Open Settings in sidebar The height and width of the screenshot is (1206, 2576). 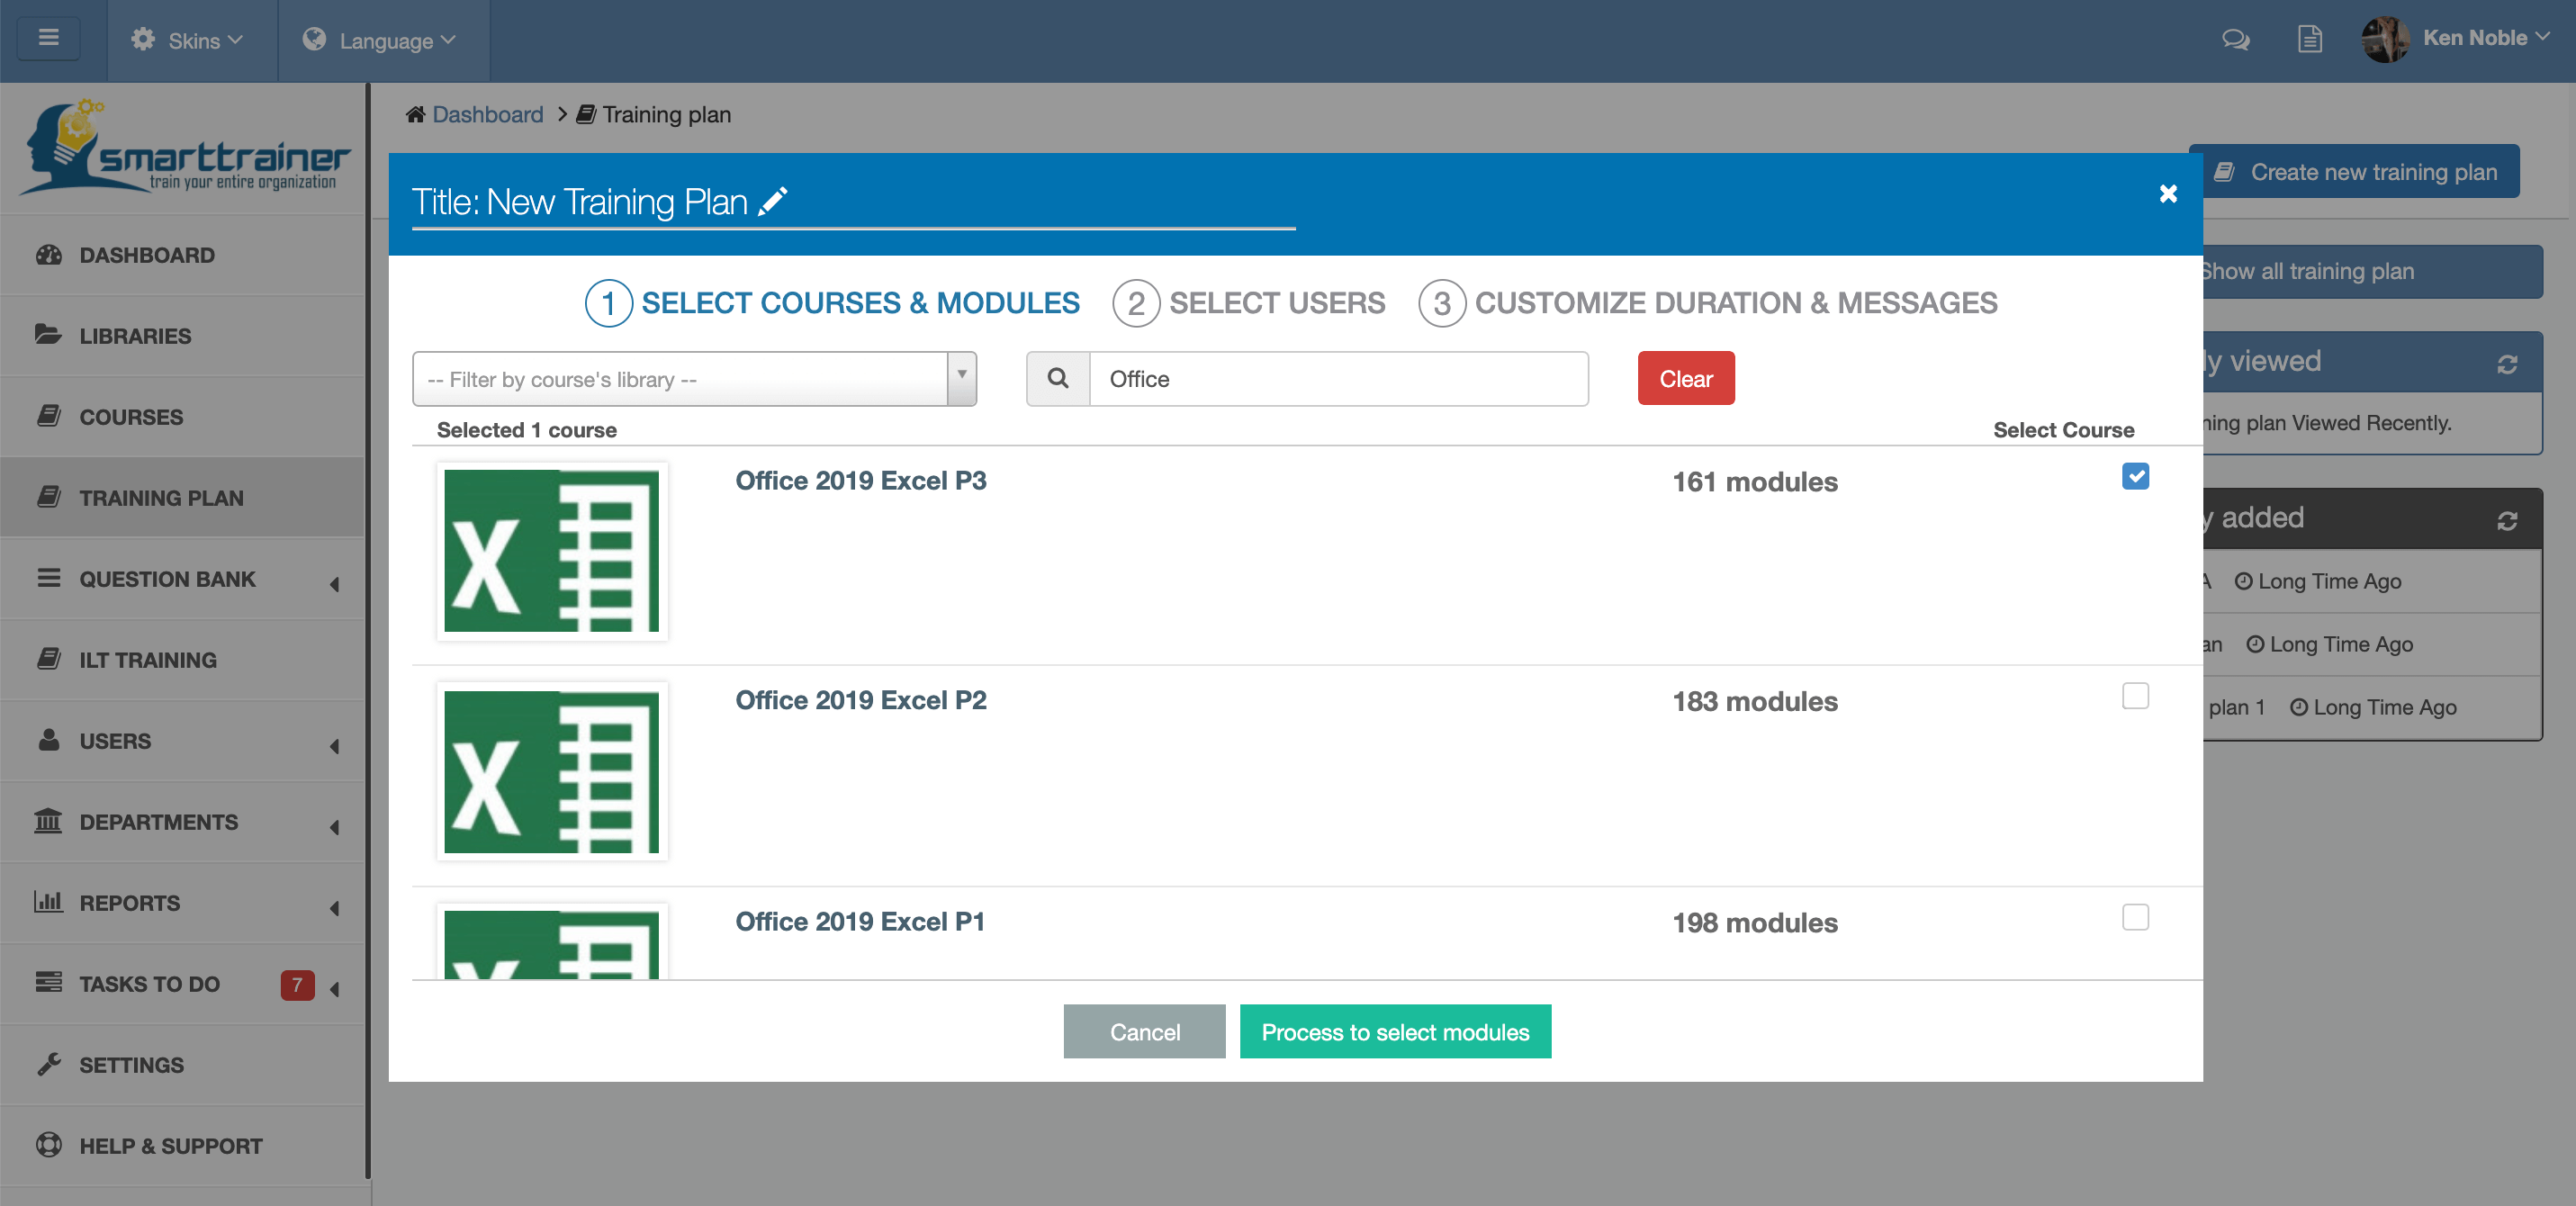pyautogui.click(x=182, y=1065)
